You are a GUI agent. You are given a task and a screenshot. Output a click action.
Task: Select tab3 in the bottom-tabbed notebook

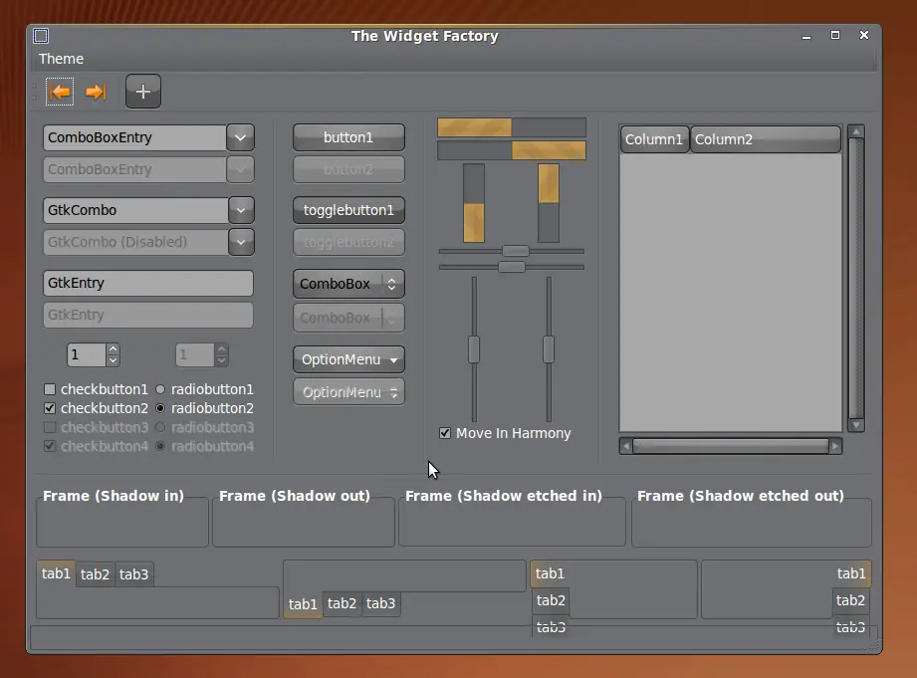pyautogui.click(x=380, y=603)
